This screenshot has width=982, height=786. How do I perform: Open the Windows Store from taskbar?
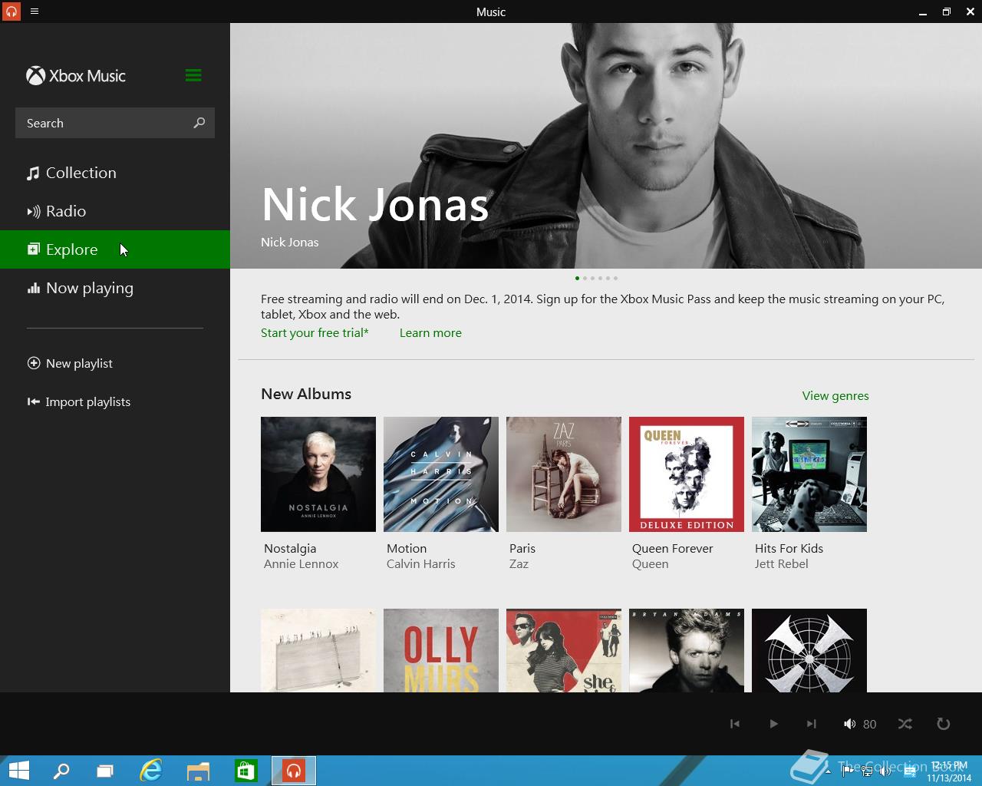coord(245,771)
